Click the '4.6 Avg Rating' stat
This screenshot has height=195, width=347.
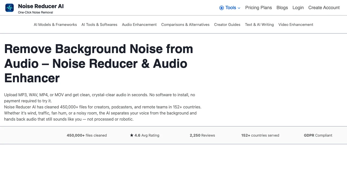click(x=145, y=135)
